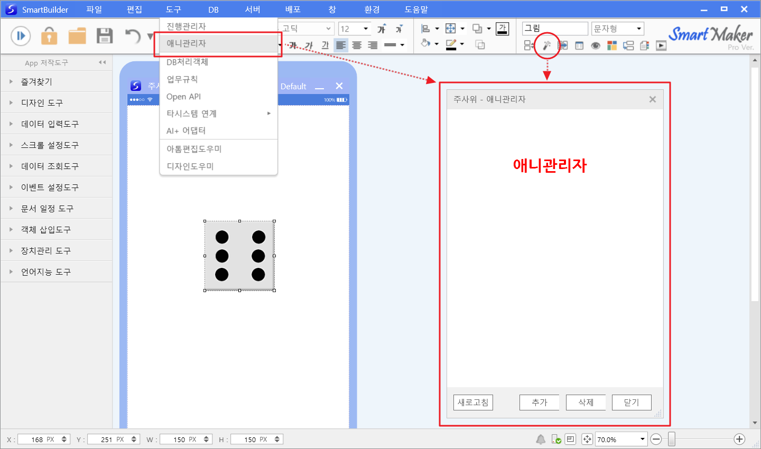Click the linked boxes flow icon

[x=628, y=45]
